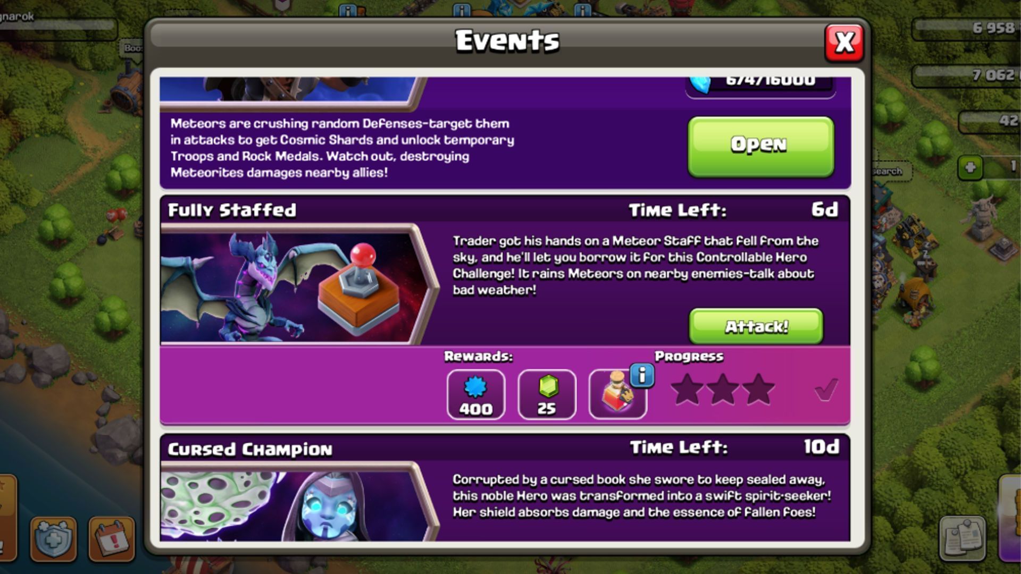Close the Events window
Viewport: 1021px width, 574px height.
(844, 43)
